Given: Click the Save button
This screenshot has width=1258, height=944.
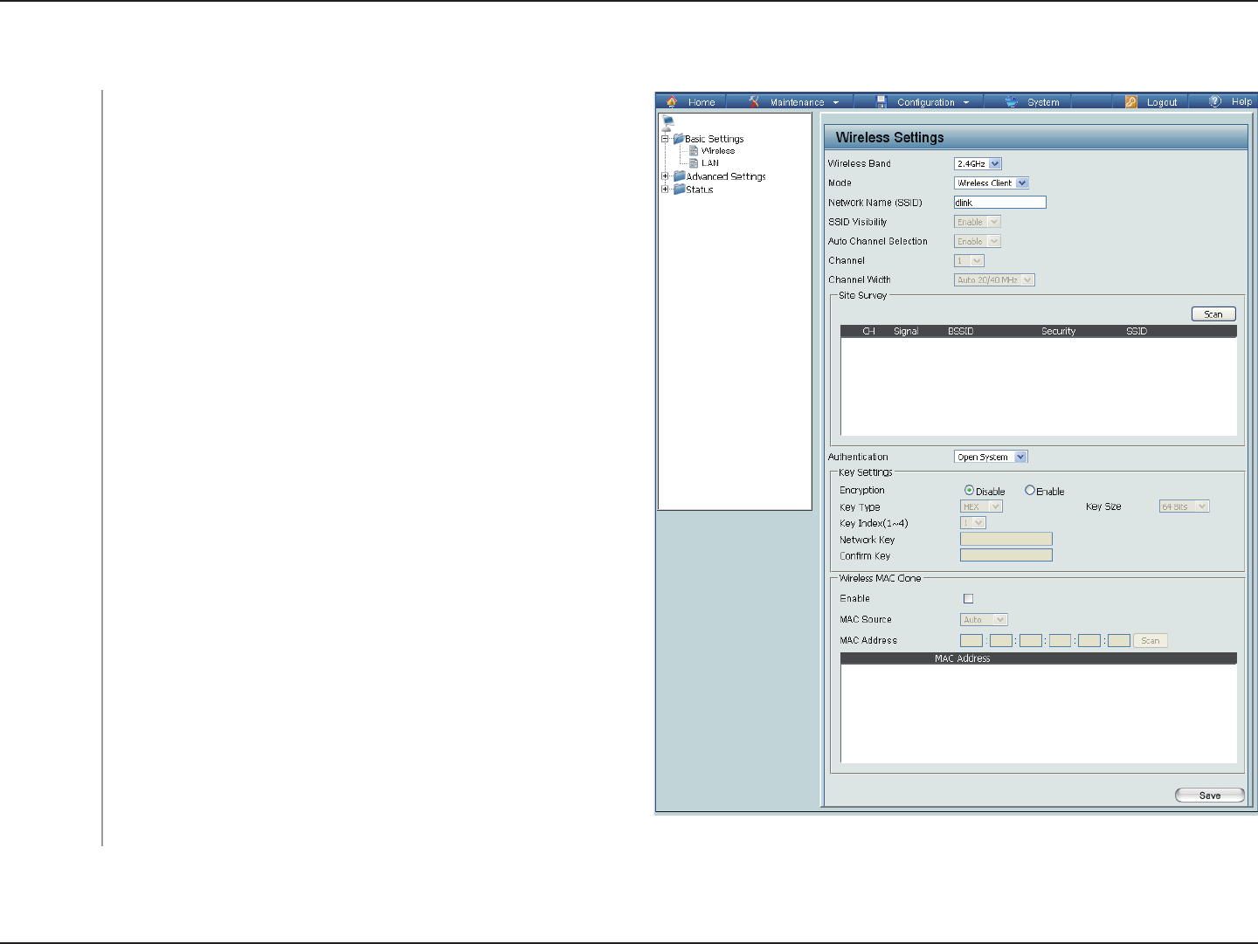Looking at the screenshot, I should point(1210,795).
